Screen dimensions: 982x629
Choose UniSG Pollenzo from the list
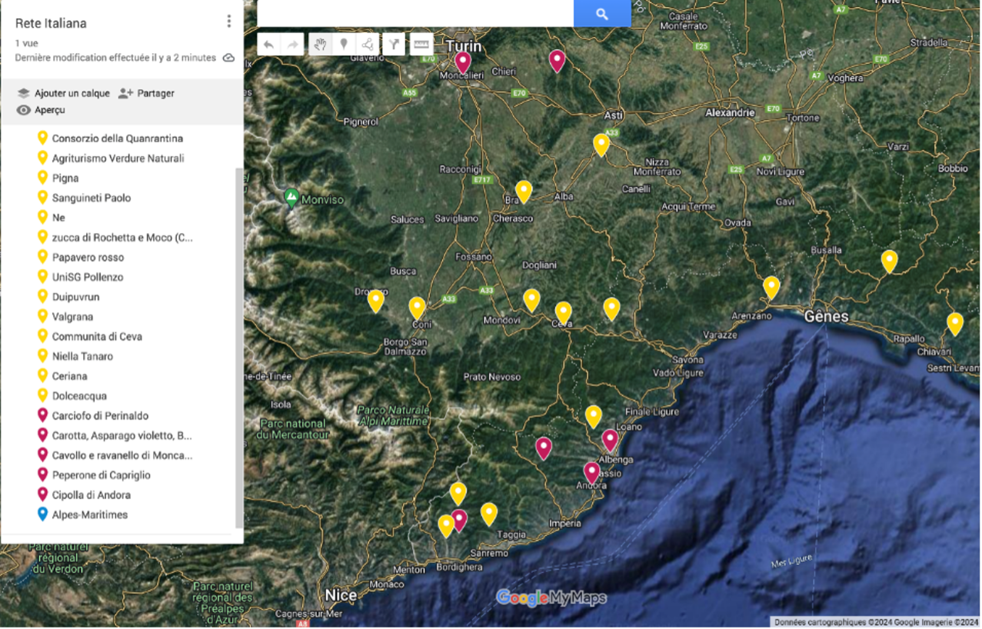87,277
